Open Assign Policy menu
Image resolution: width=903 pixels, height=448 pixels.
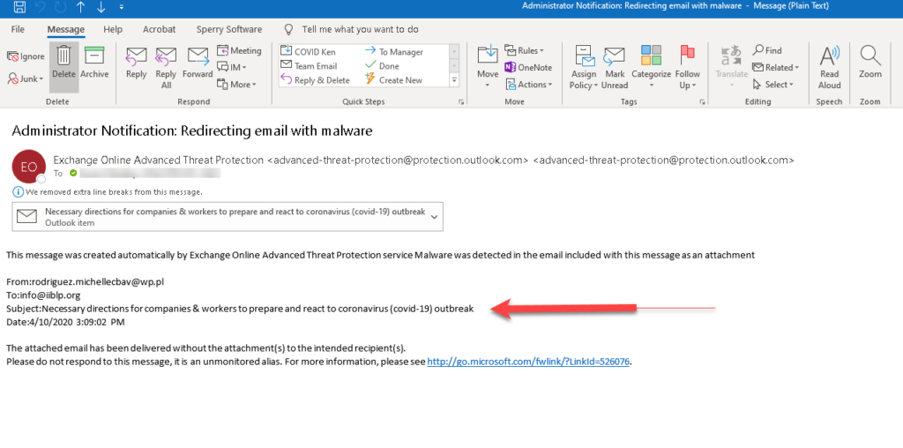coord(584,67)
